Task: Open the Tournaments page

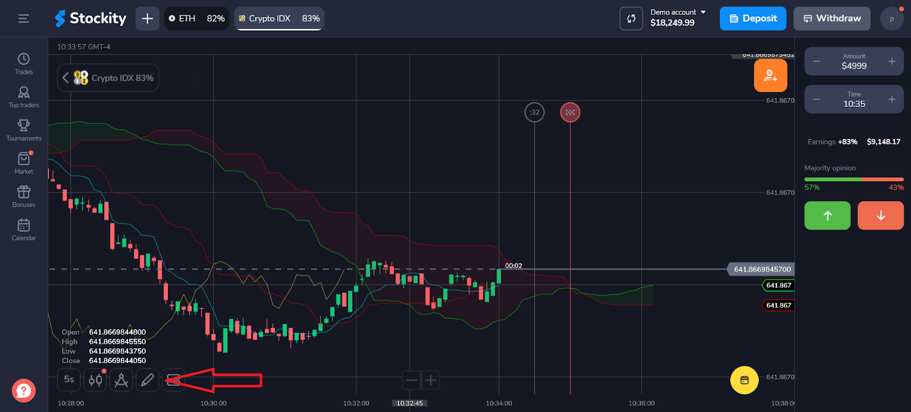Action: click(23, 130)
